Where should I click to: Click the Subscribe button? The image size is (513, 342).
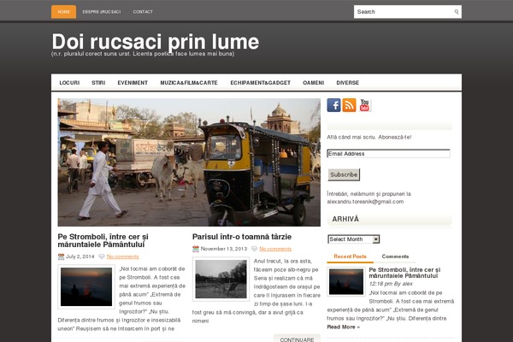pos(344,174)
